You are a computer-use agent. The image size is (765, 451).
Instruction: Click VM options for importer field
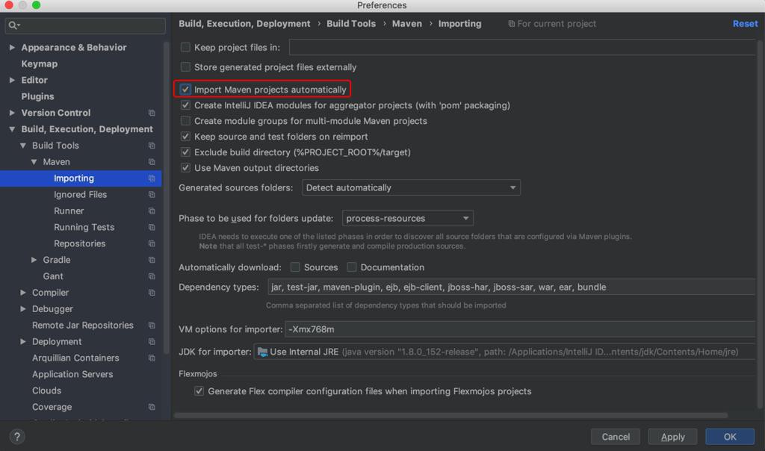[x=520, y=329]
